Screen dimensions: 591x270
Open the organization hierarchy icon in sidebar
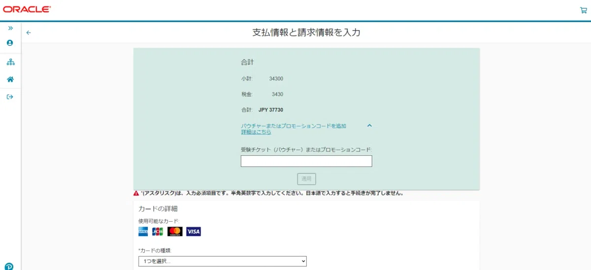[10, 62]
